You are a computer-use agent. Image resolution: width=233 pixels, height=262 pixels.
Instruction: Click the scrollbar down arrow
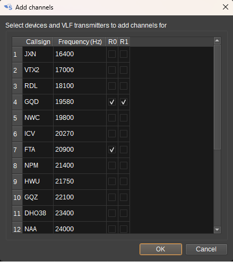point(217,230)
